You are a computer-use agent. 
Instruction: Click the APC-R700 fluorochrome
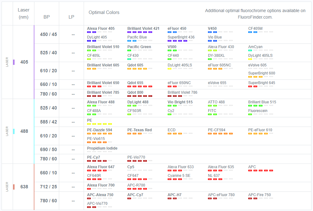pyautogui.click(x=136, y=185)
